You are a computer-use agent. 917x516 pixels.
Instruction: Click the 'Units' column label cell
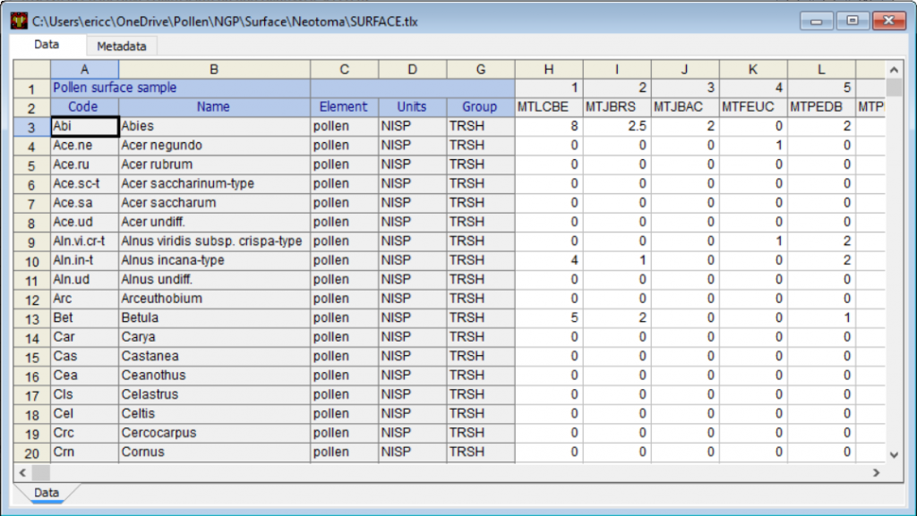point(412,107)
